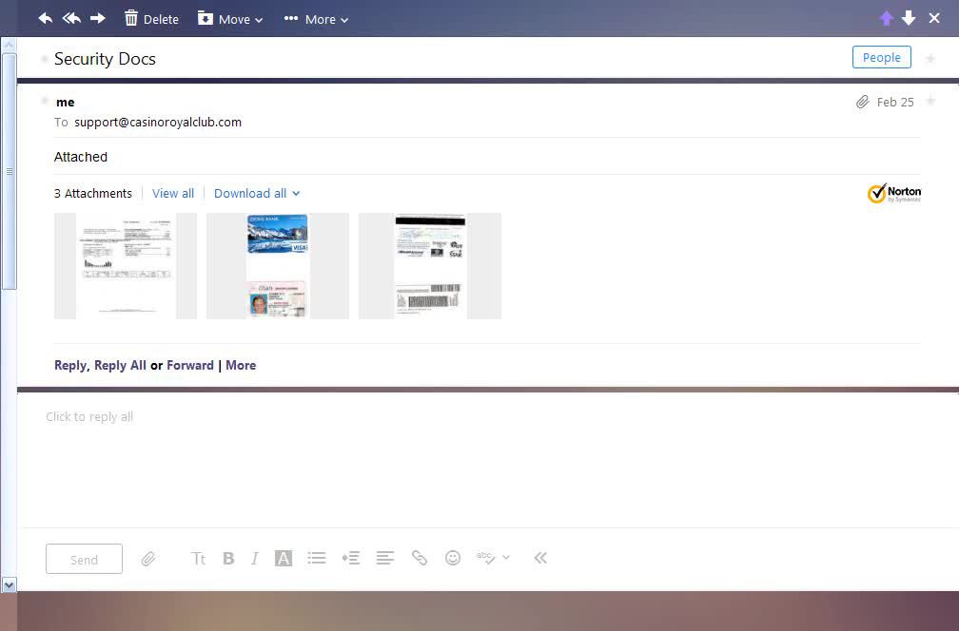This screenshot has height=631, width=959.
Task: Click the scrollbar down arrow at left edge
Action: click(9, 584)
